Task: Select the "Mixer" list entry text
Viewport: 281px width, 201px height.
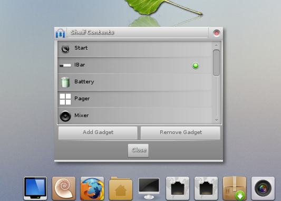Action: point(82,116)
